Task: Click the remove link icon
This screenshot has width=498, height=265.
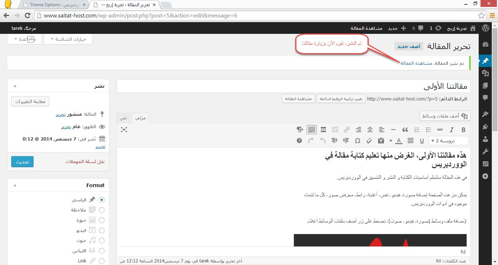Action: click(335, 130)
